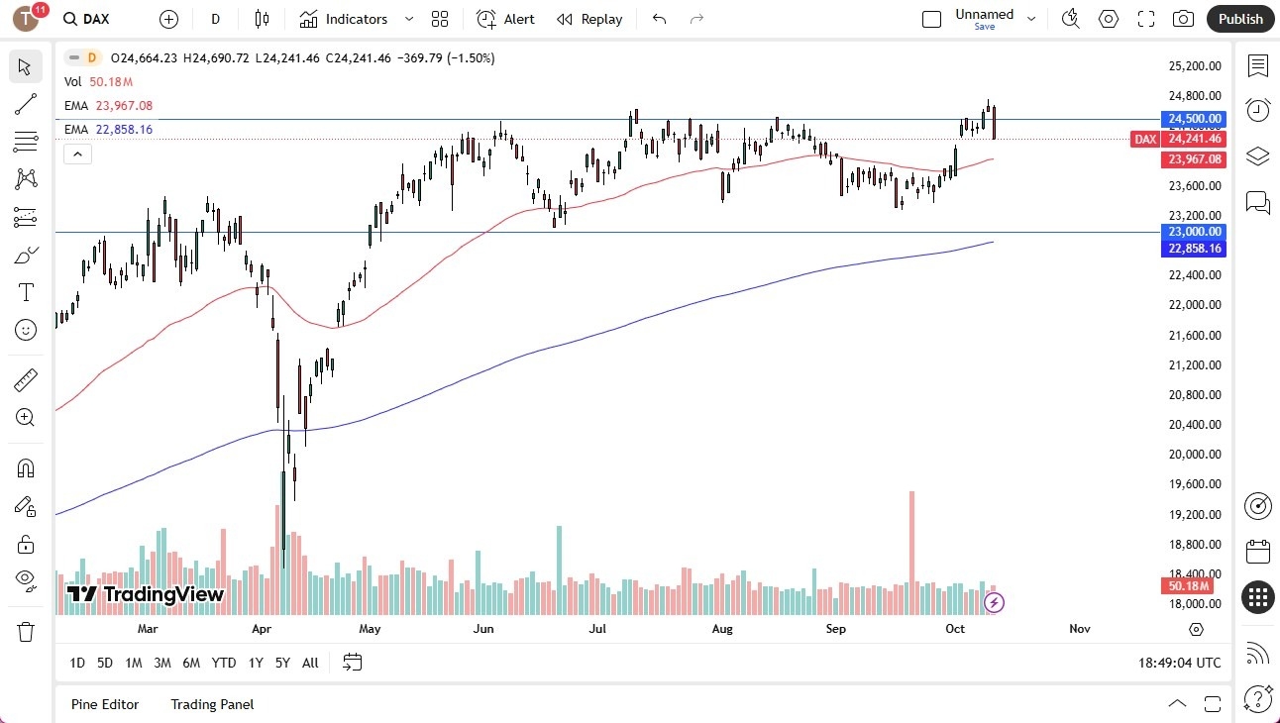1280x723 pixels.
Task: Open the Economic Calendar sidebar panel
Action: (1258, 551)
